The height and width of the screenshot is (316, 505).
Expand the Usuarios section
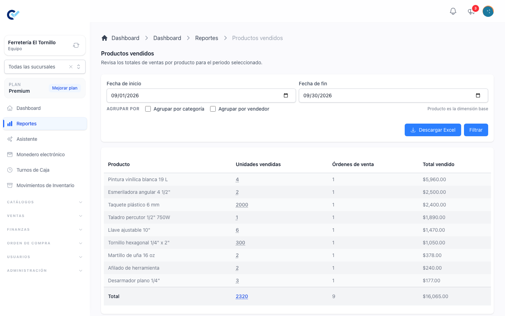coord(45,257)
